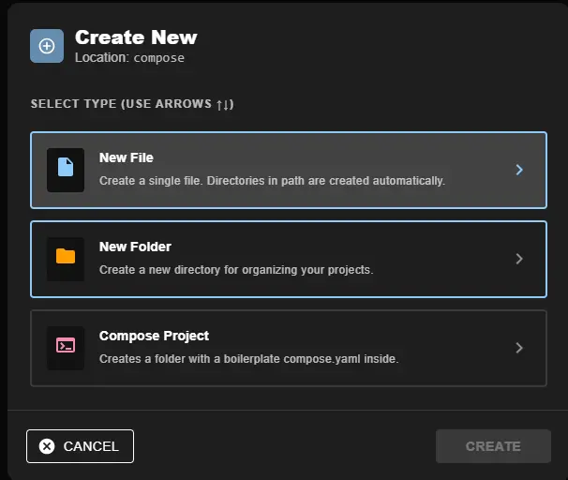
Task: Click the "Create New" dialog heading
Action: [136, 37]
